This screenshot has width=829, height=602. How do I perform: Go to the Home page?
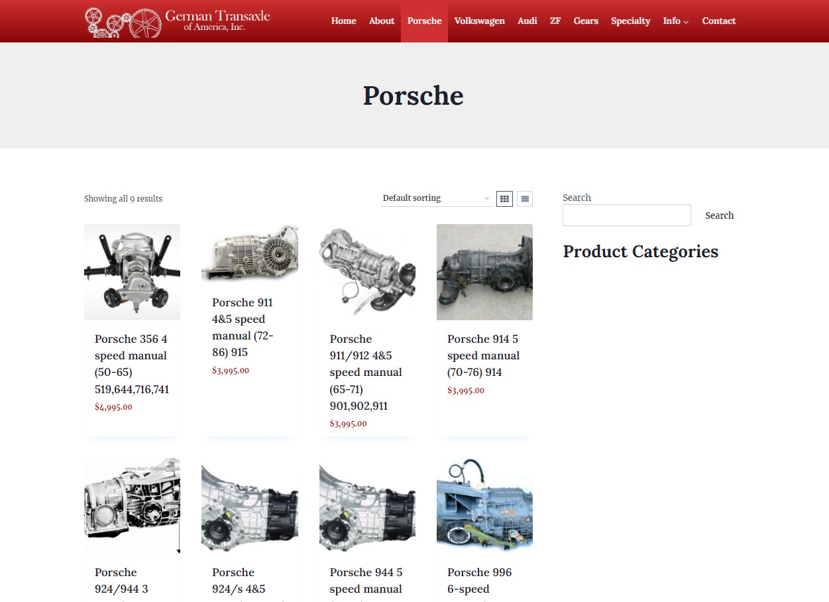pyautogui.click(x=344, y=21)
